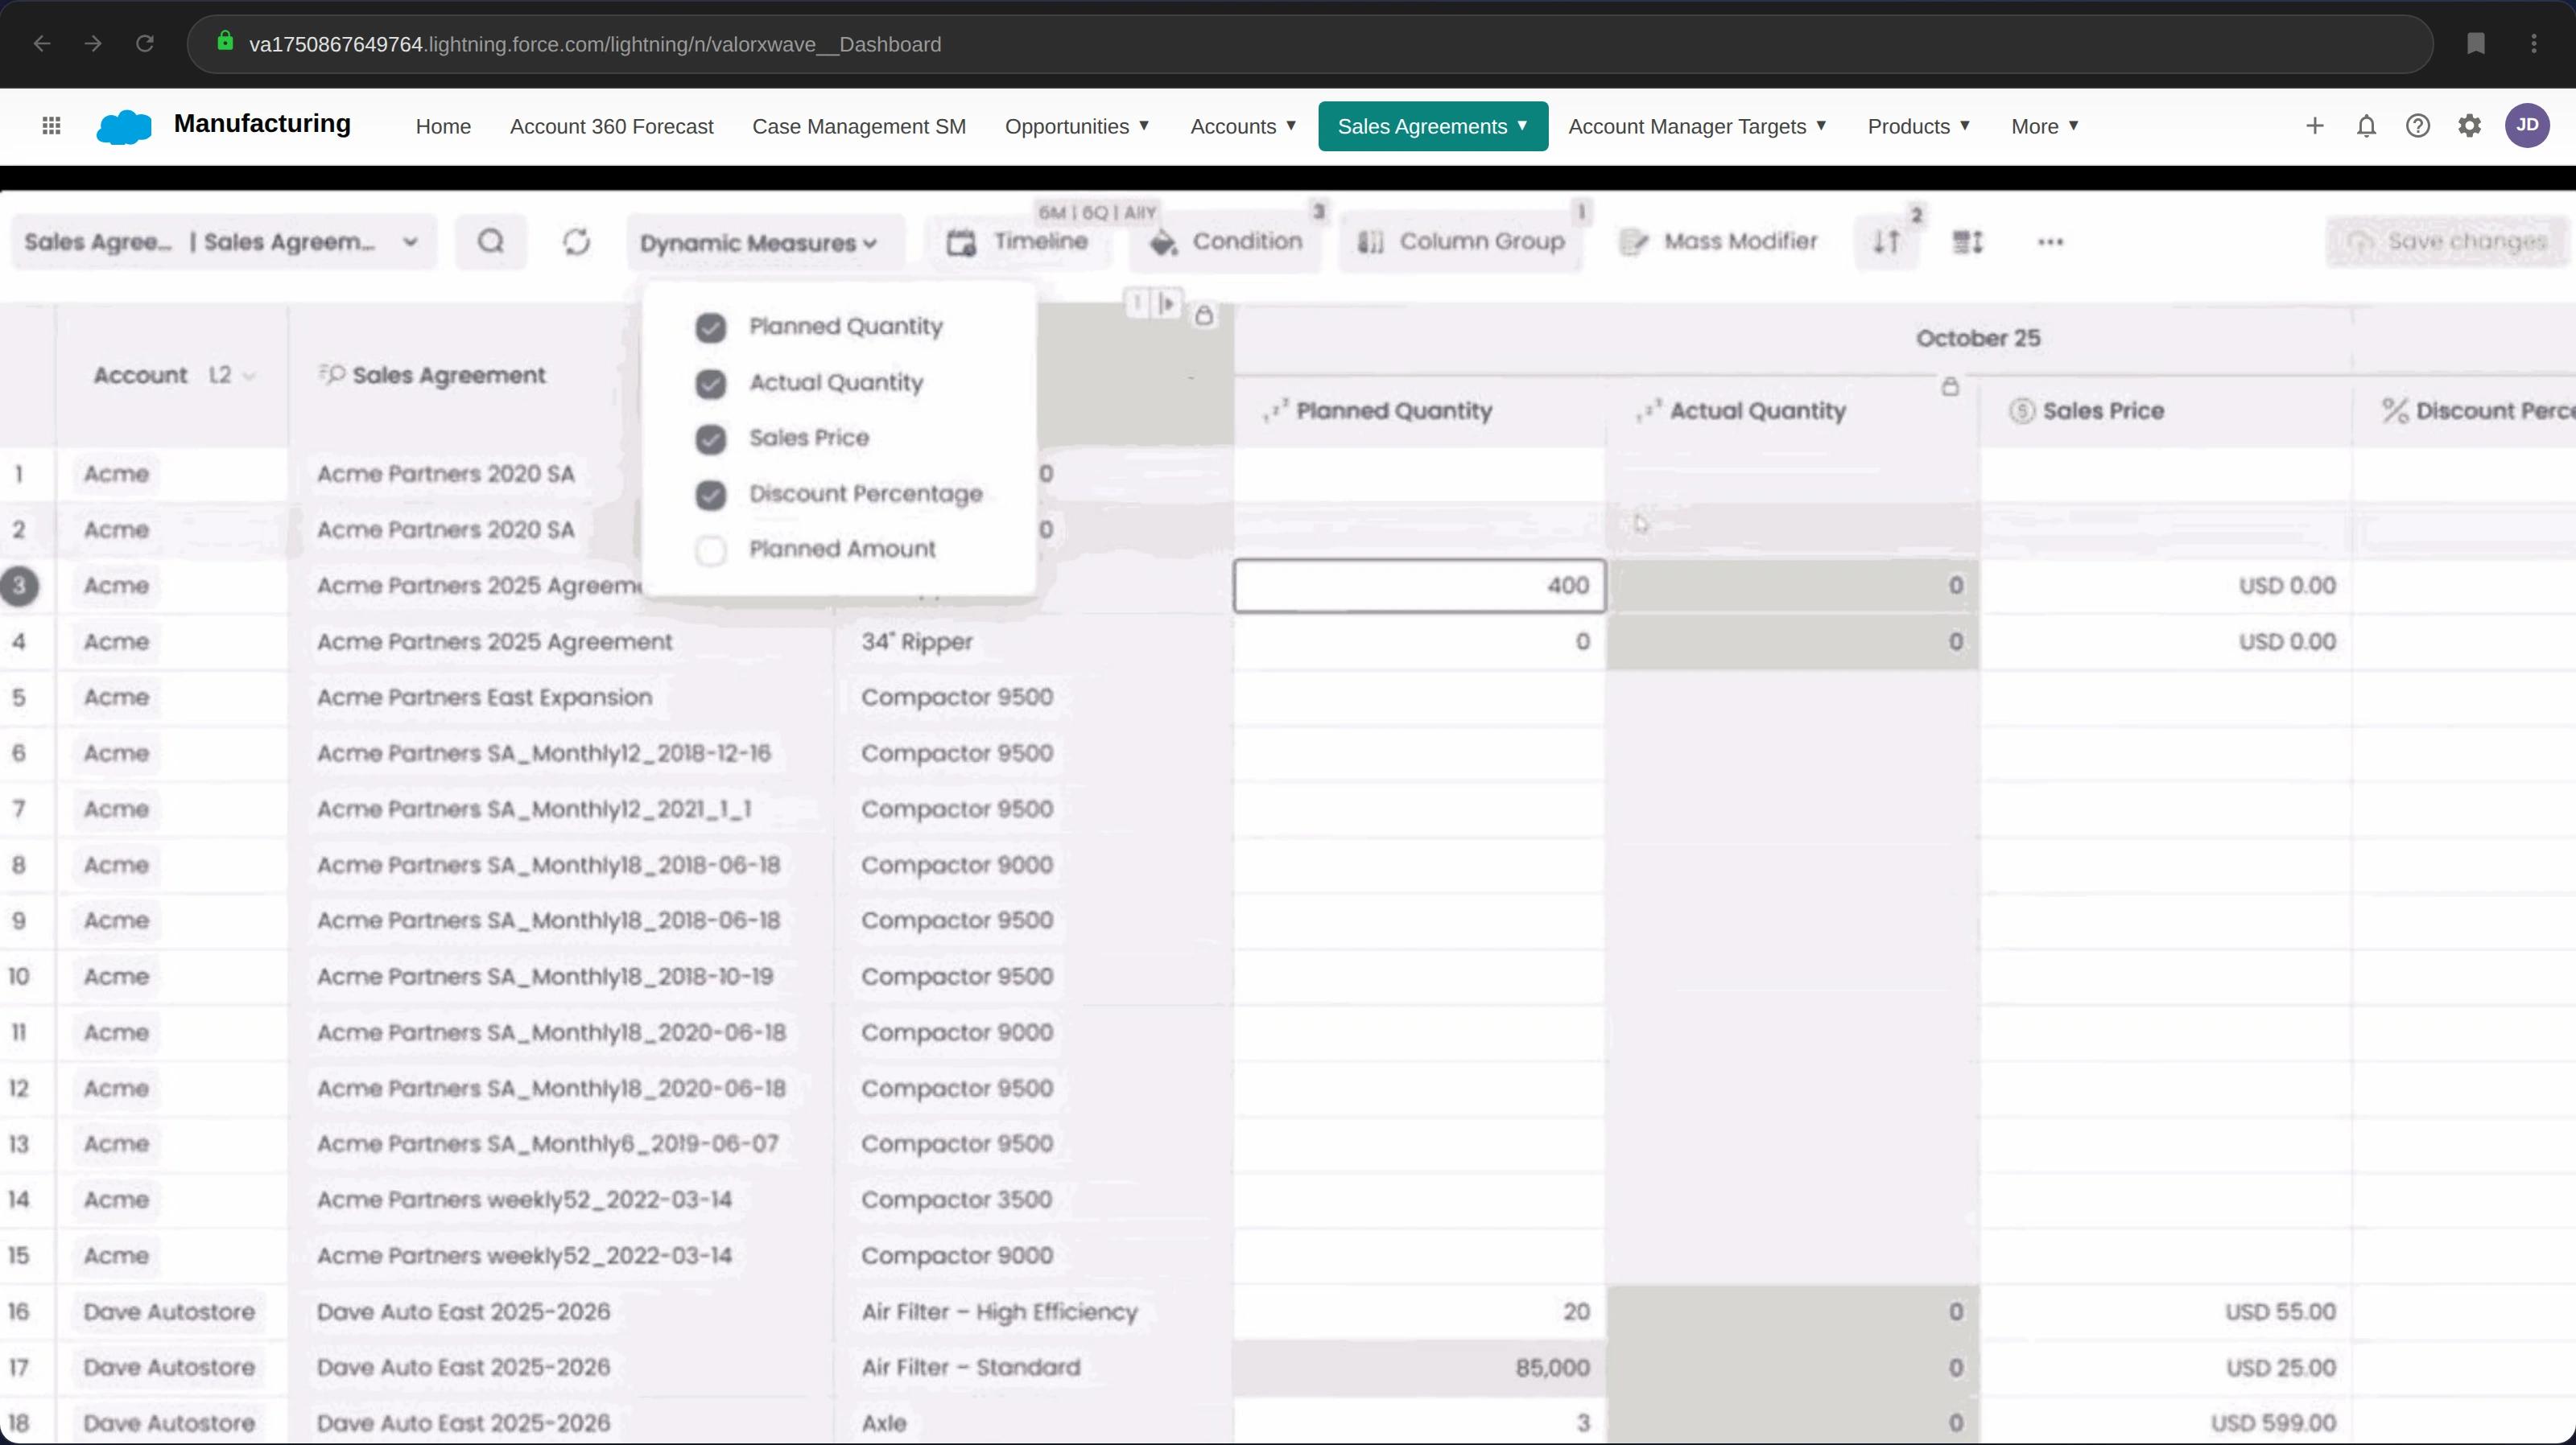Select row number 3 marker
Screen dimensions: 2576x1445
[x=19, y=586]
